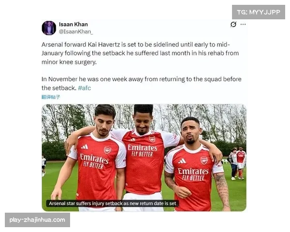Viewport: 290px width, 232px height.
Task: Click the Grok slash-circle icon
Action: coord(233,24)
